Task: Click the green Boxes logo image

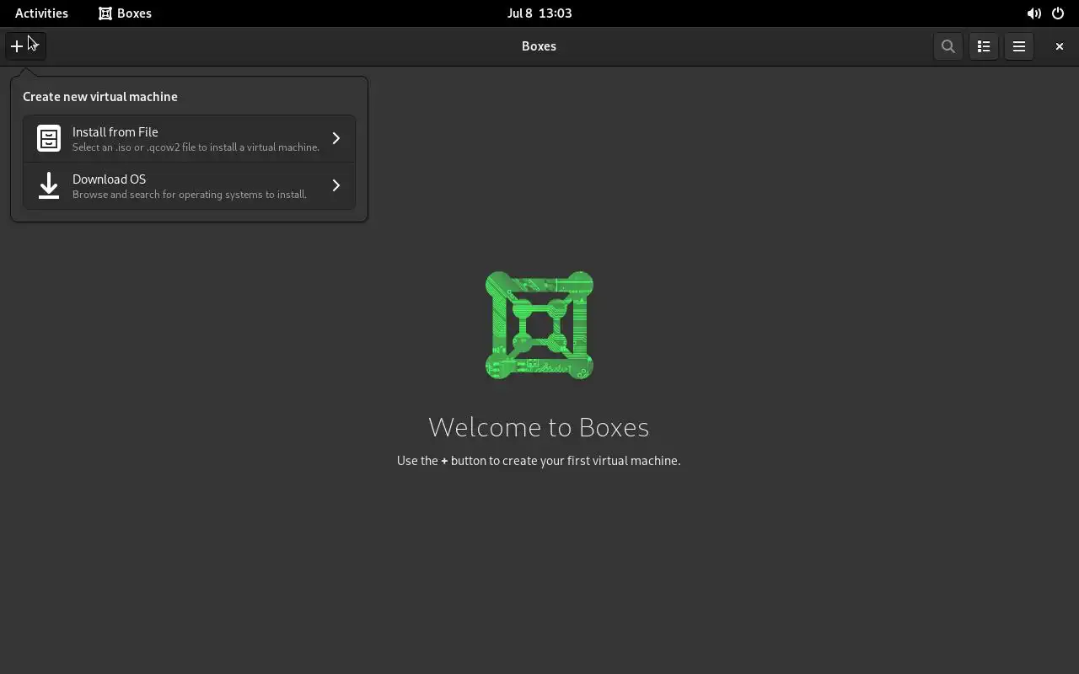Action: 539,325
